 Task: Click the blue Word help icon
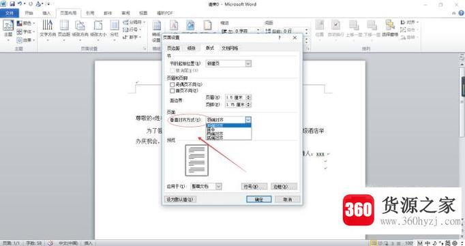tap(461, 13)
